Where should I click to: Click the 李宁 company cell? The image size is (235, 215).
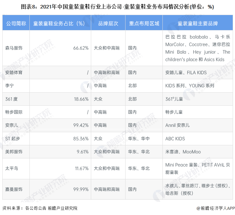(x=16, y=86)
